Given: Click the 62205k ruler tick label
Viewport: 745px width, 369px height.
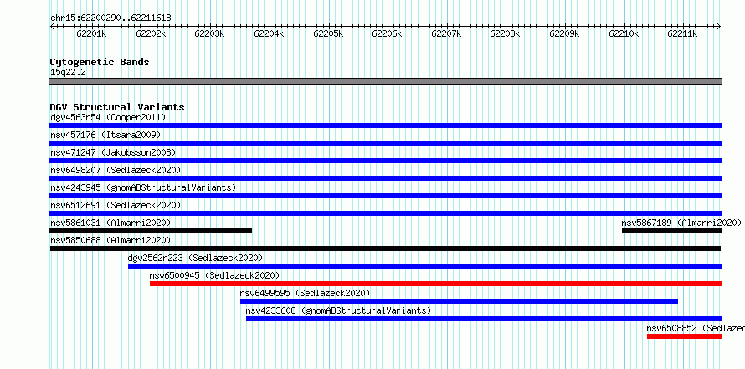Looking at the screenshot, I should point(328,33).
